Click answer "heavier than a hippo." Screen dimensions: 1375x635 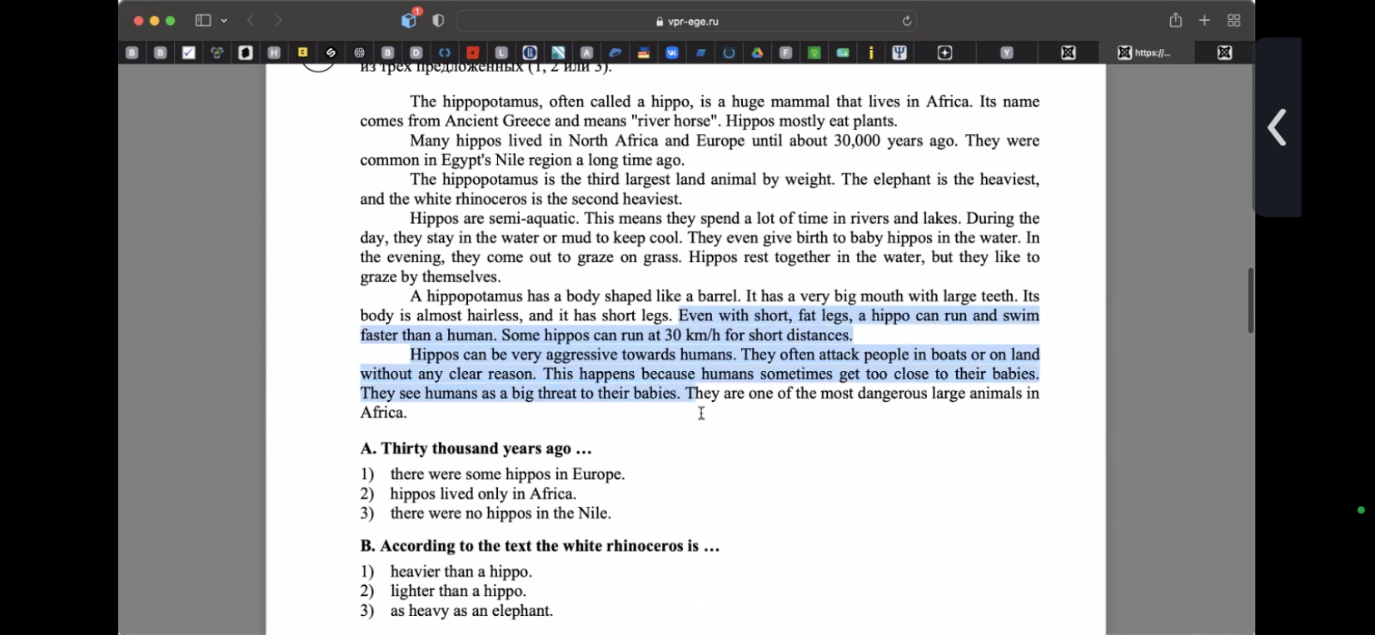[461, 572]
